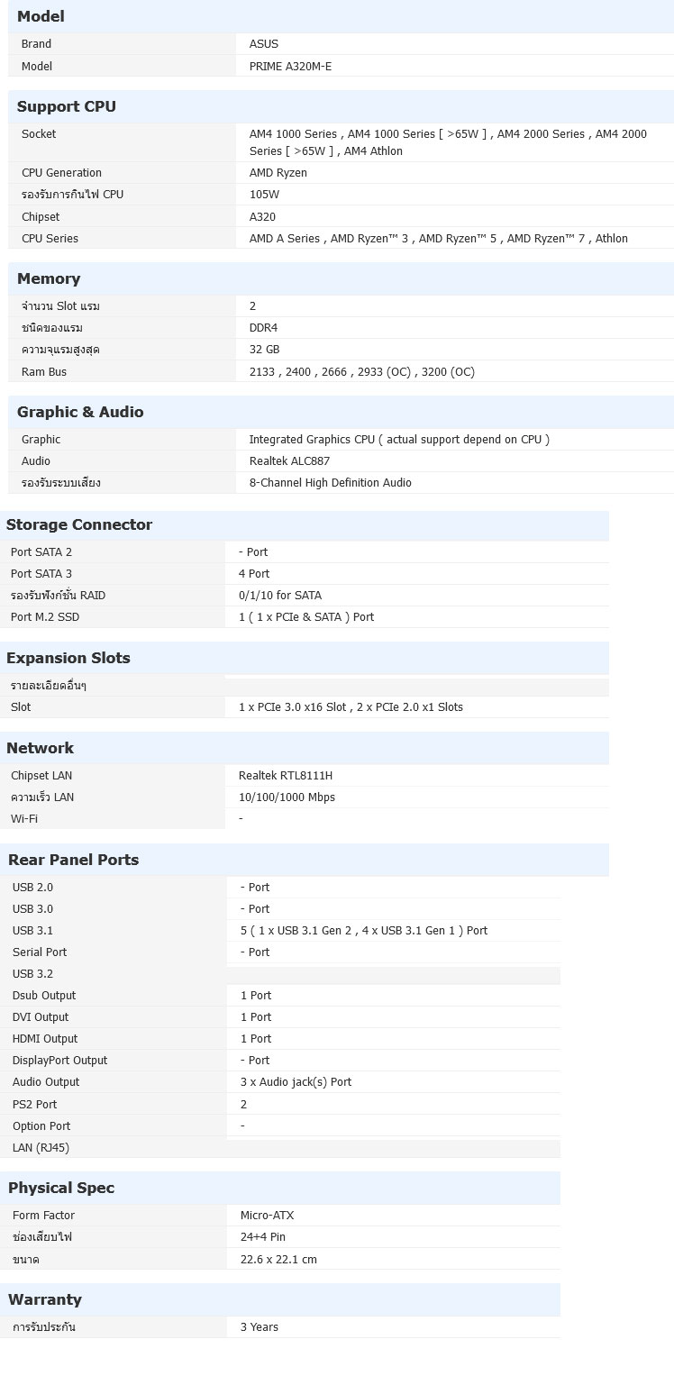Click the USB 3.2 row label

(32, 974)
